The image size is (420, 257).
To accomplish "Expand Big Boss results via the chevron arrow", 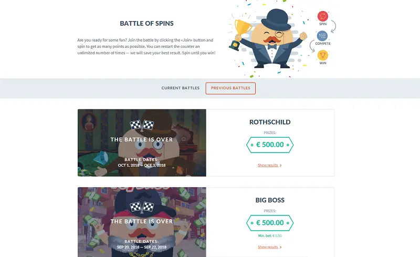I will click(x=281, y=246).
